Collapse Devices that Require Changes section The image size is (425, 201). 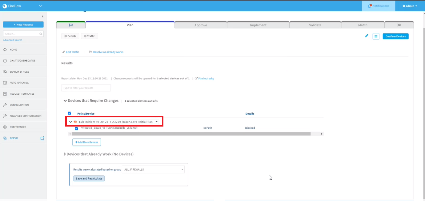[x=65, y=100]
